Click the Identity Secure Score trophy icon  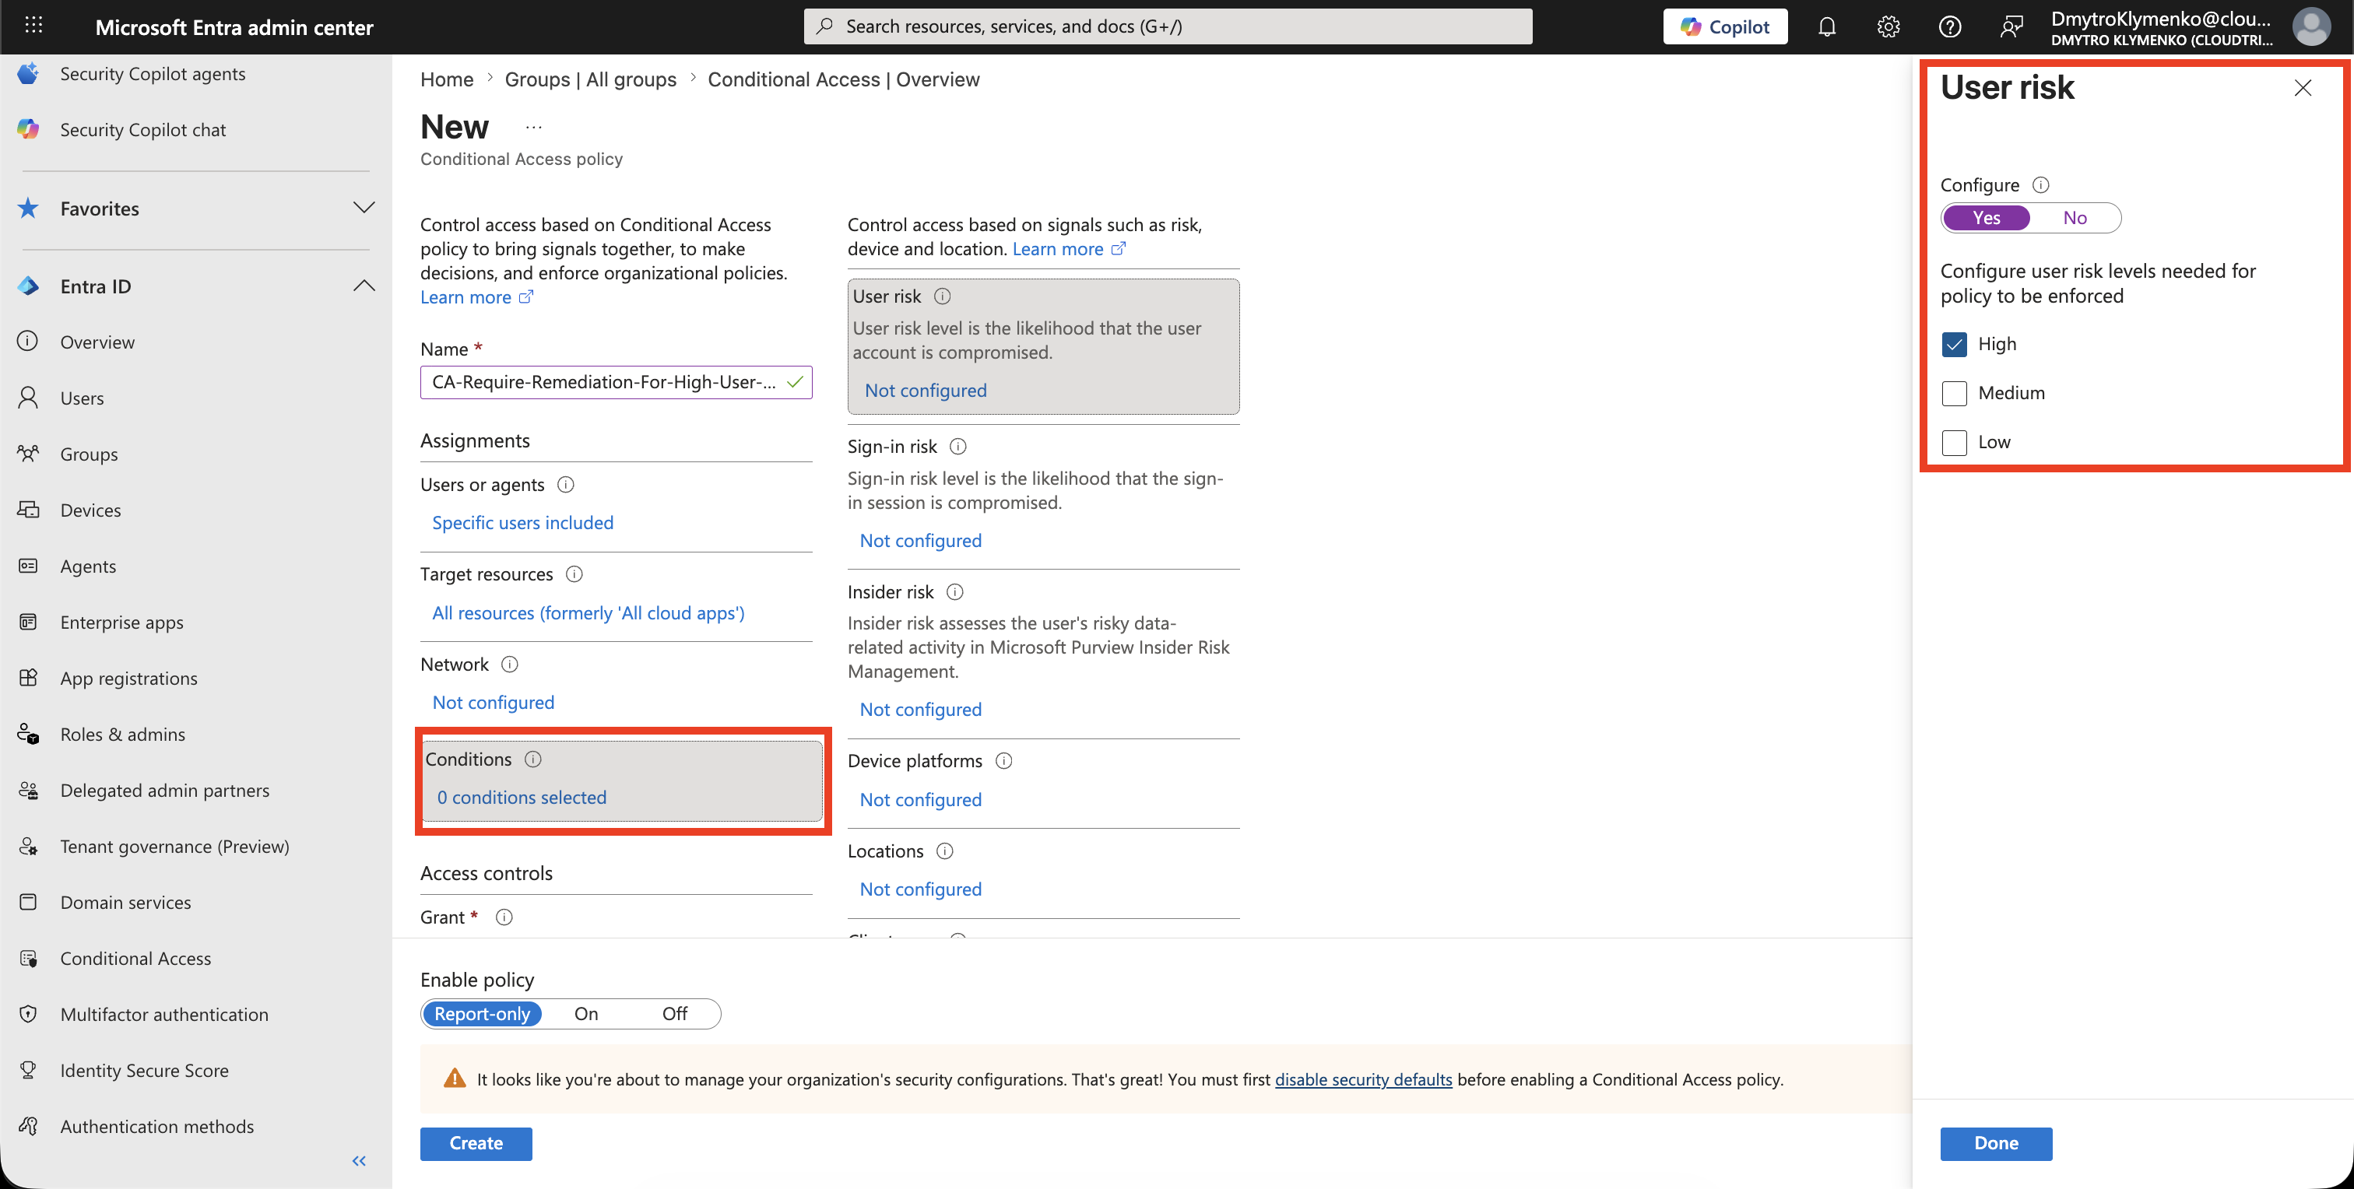click(x=28, y=1070)
